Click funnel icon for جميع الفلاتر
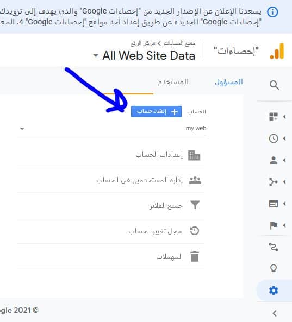 pyautogui.click(x=195, y=205)
